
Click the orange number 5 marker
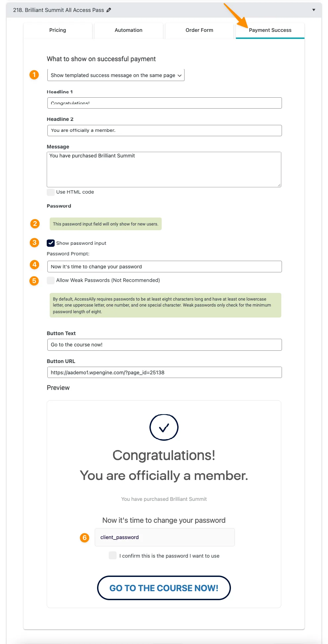(x=34, y=281)
